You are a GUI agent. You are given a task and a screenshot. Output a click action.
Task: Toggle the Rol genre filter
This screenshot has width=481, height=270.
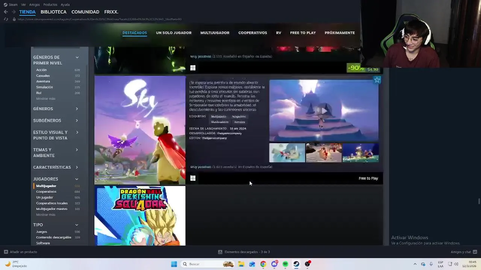pyautogui.click(x=57, y=93)
